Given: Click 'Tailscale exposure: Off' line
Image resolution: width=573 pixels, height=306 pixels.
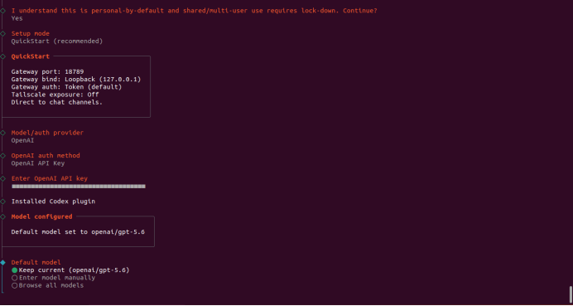Looking at the screenshot, I should click(x=55, y=95).
